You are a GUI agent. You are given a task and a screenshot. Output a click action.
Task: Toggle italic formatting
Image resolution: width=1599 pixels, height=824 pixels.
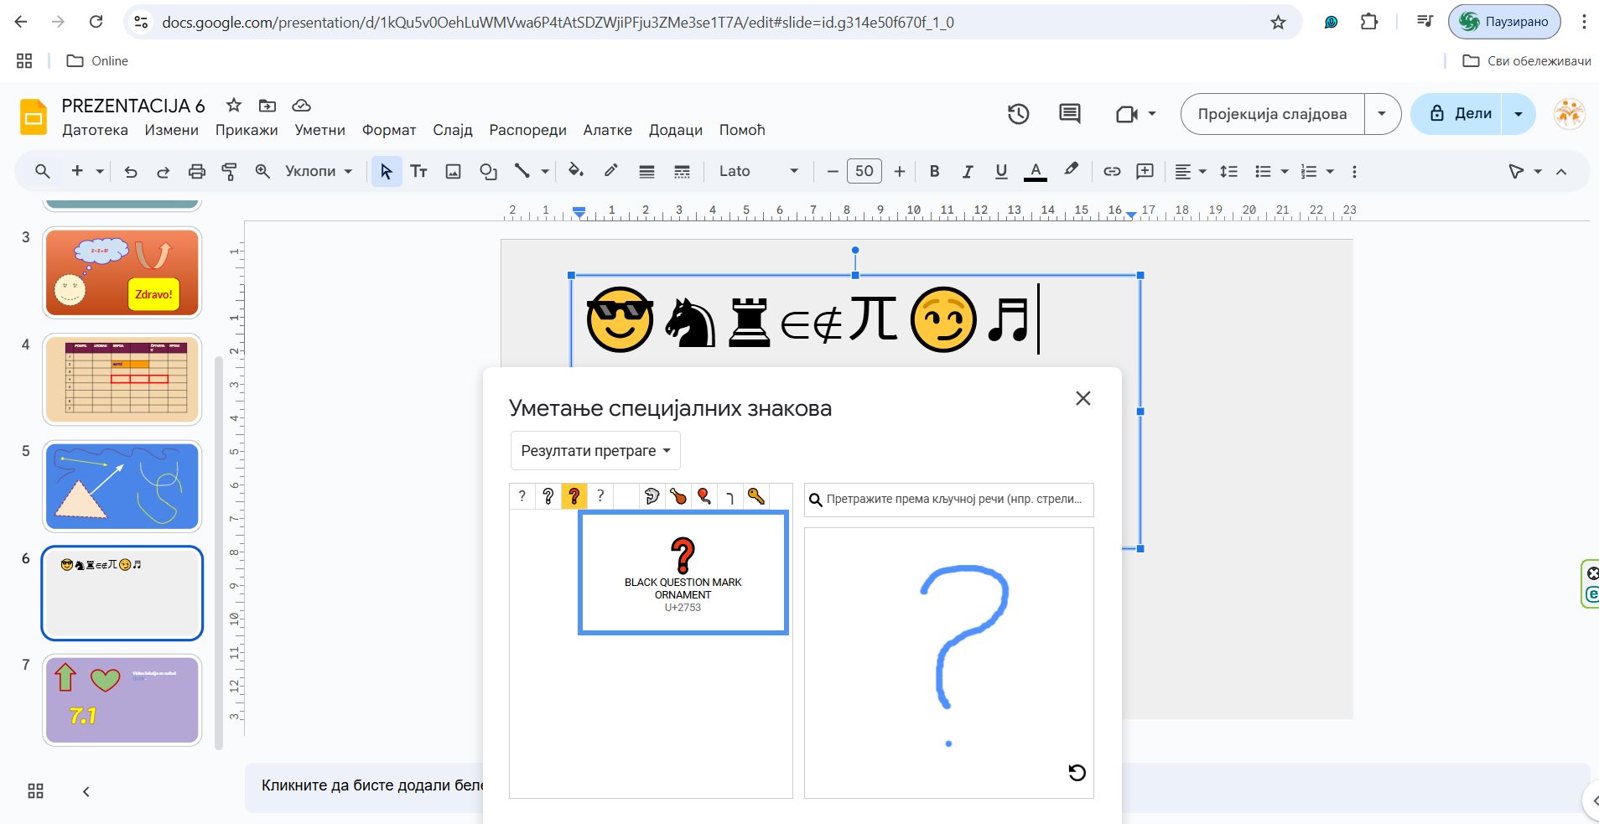point(968,172)
